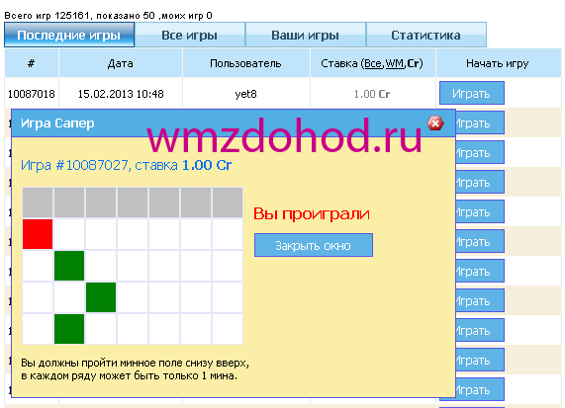Select the green cell in the bottom row
The image size is (565, 408).
pyautogui.click(x=69, y=329)
